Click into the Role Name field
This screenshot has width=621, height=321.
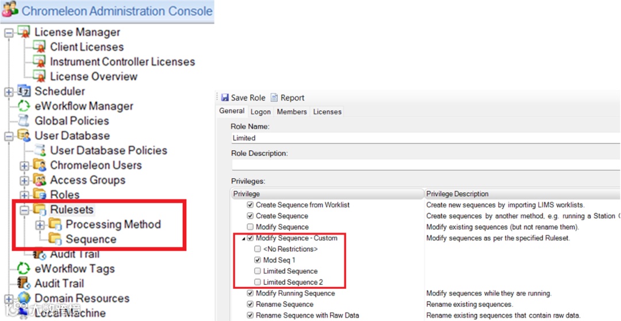tap(425, 138)
